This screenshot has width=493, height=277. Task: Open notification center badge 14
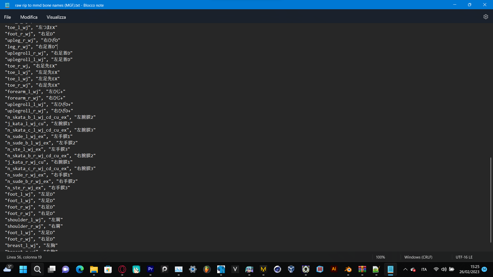[x=484, y=269]
